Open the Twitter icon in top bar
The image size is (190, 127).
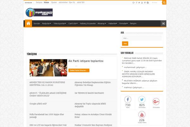tap(139, 3)
